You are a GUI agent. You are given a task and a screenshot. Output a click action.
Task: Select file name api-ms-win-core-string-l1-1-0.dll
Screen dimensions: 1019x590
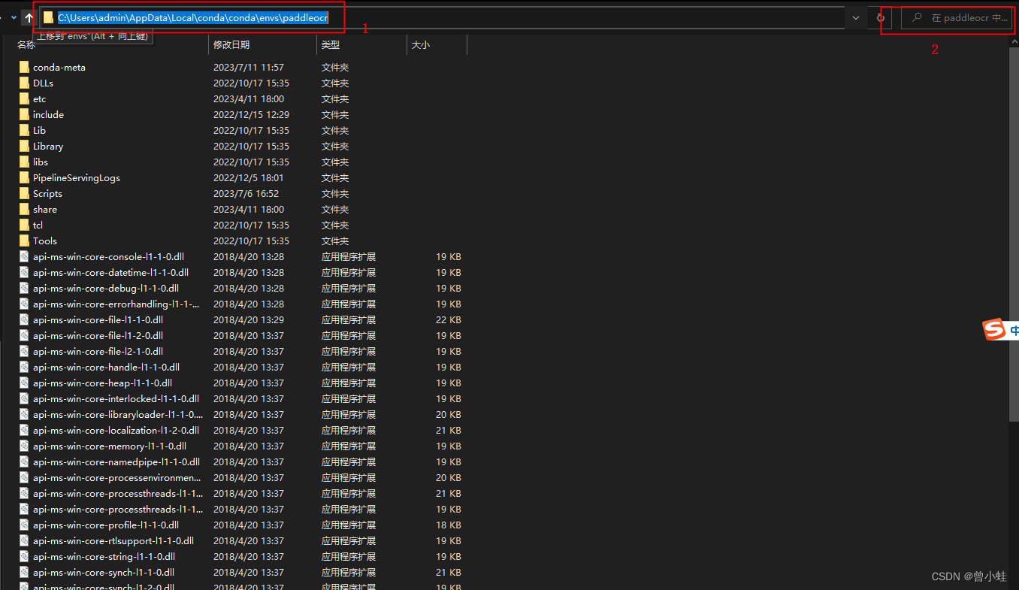(104, 557)
